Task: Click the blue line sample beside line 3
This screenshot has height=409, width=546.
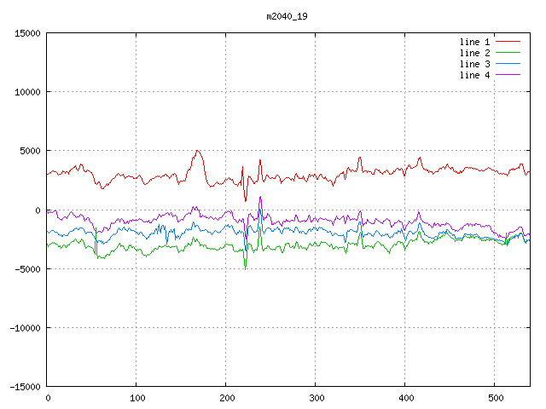Action: pyautogui.click(x=508, y=64)
